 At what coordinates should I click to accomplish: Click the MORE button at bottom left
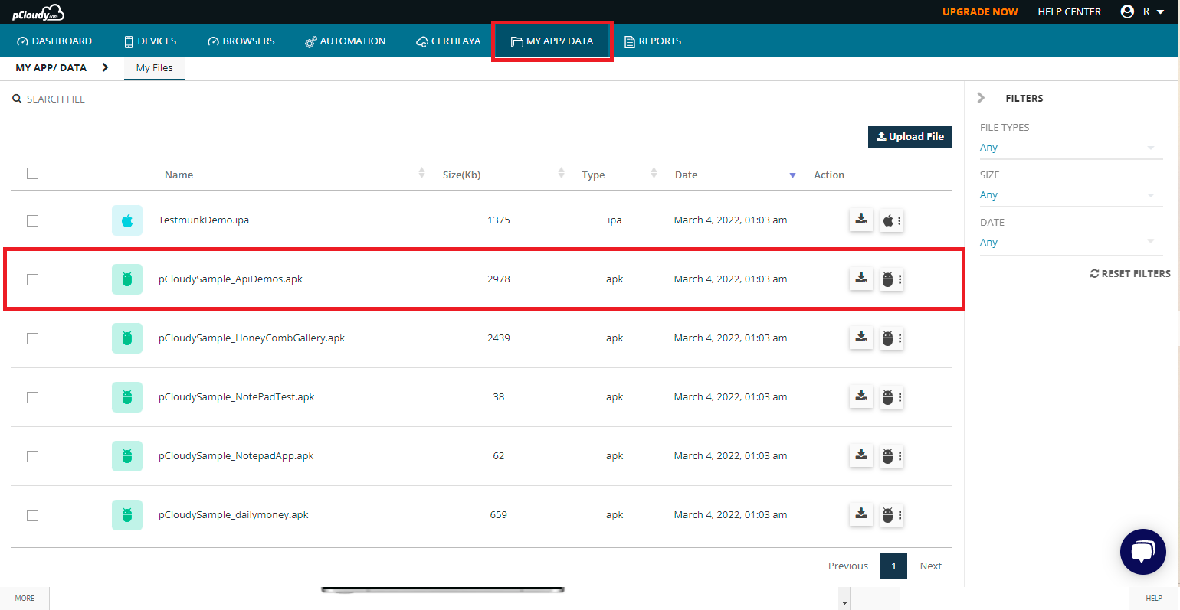pyautogui.click(x=25, y=598)
